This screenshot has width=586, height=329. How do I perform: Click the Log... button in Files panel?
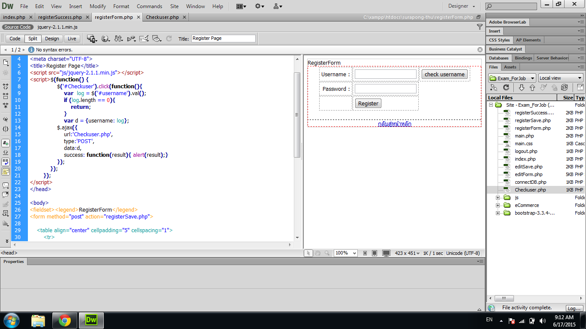tap(574, 308)
